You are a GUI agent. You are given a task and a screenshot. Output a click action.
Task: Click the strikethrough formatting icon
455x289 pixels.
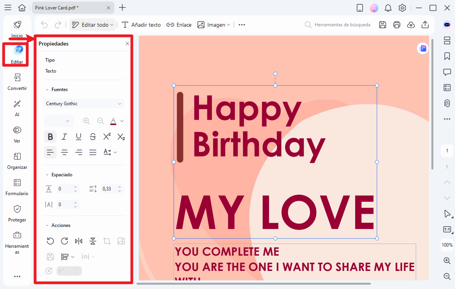point(93,137)
